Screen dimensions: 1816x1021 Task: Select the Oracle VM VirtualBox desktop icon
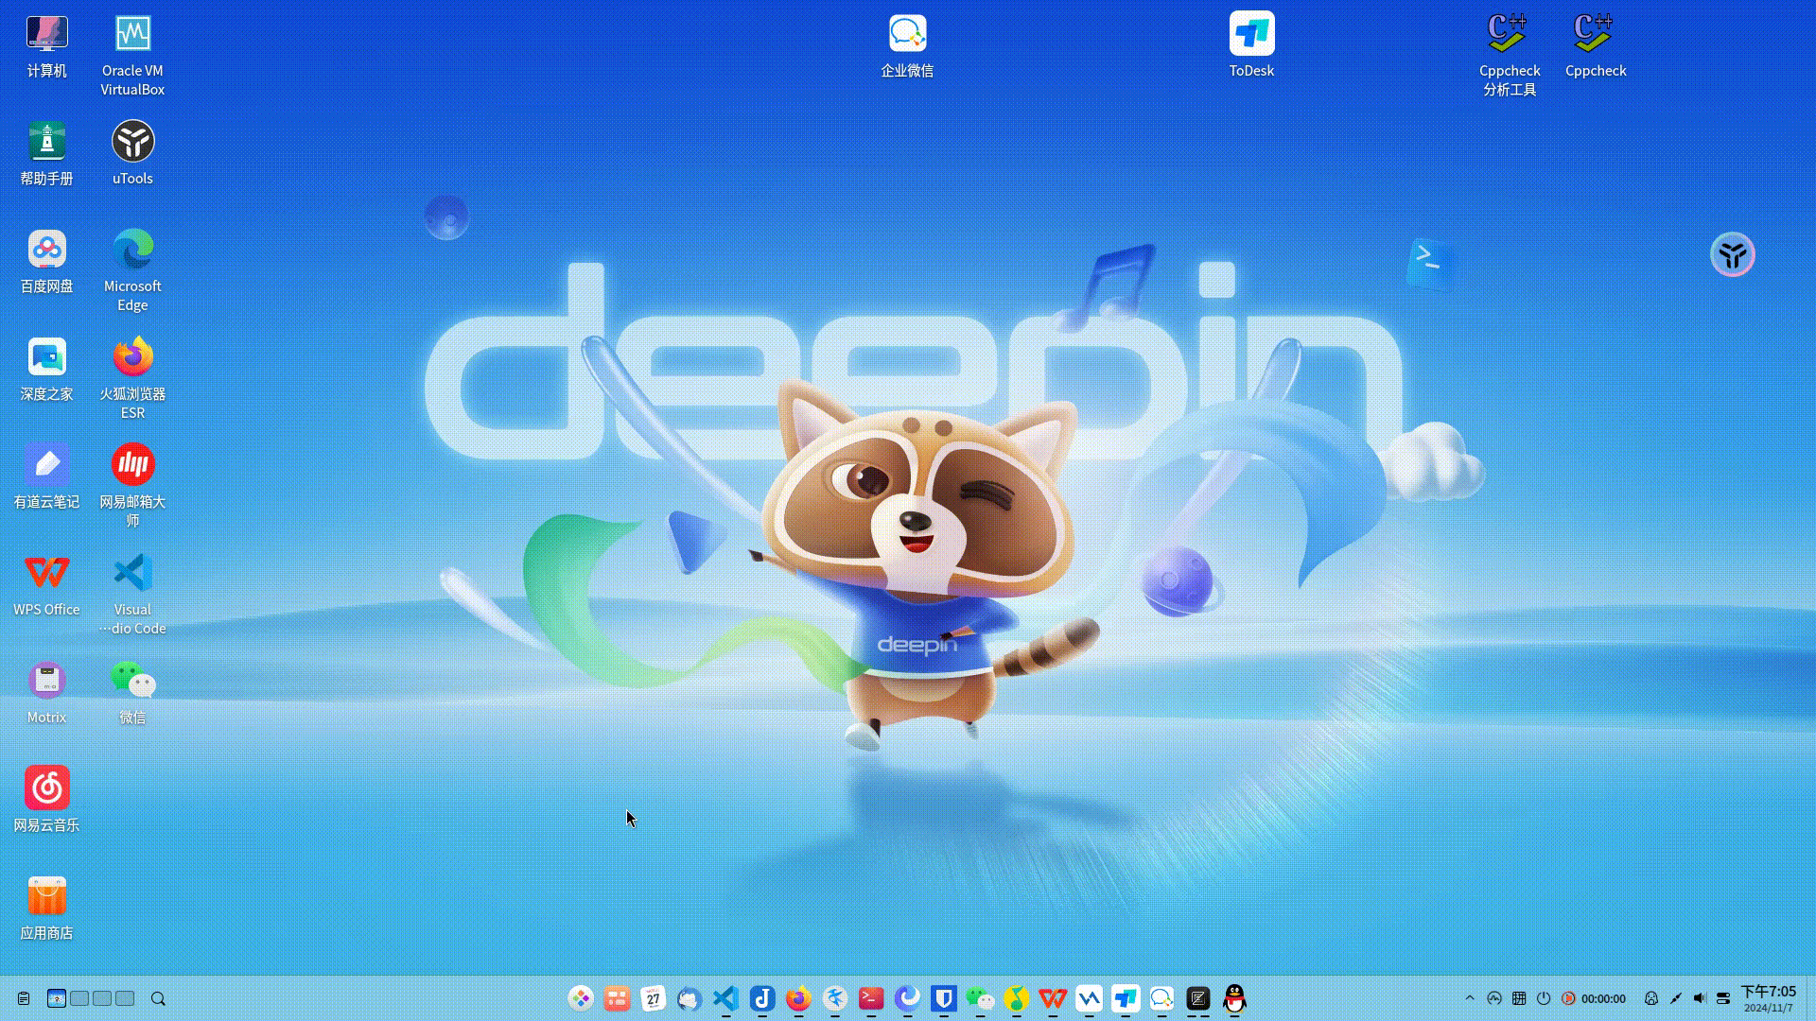point(132,55)
